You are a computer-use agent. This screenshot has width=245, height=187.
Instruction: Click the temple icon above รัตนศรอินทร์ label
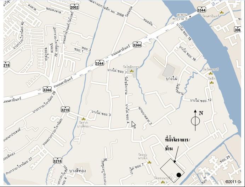click(221, 12)
